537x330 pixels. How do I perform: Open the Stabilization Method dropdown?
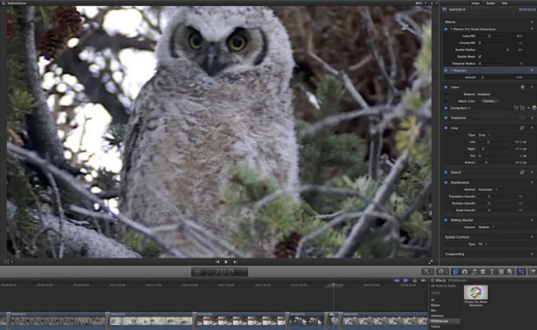[x=488, y=189]
